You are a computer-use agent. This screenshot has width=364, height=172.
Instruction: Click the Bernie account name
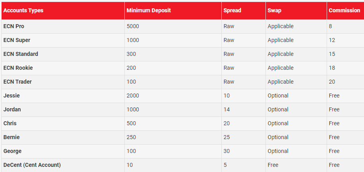point(12,137)
